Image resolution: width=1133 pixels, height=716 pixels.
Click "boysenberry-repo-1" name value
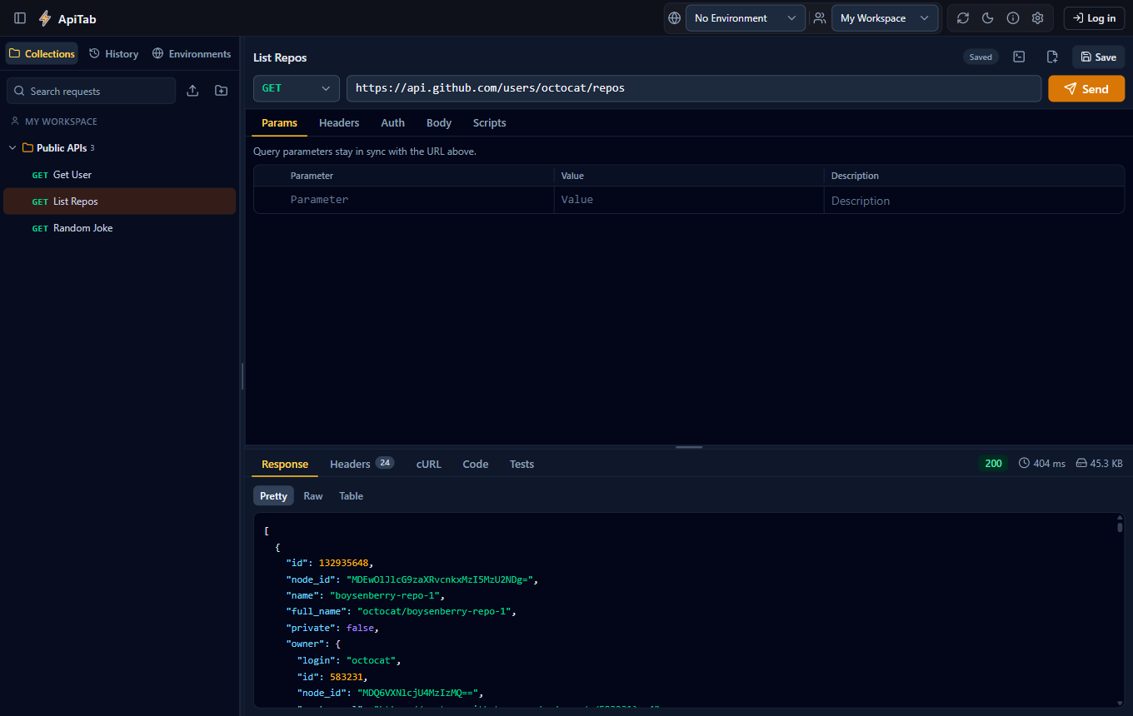click(x=385, y=595)
